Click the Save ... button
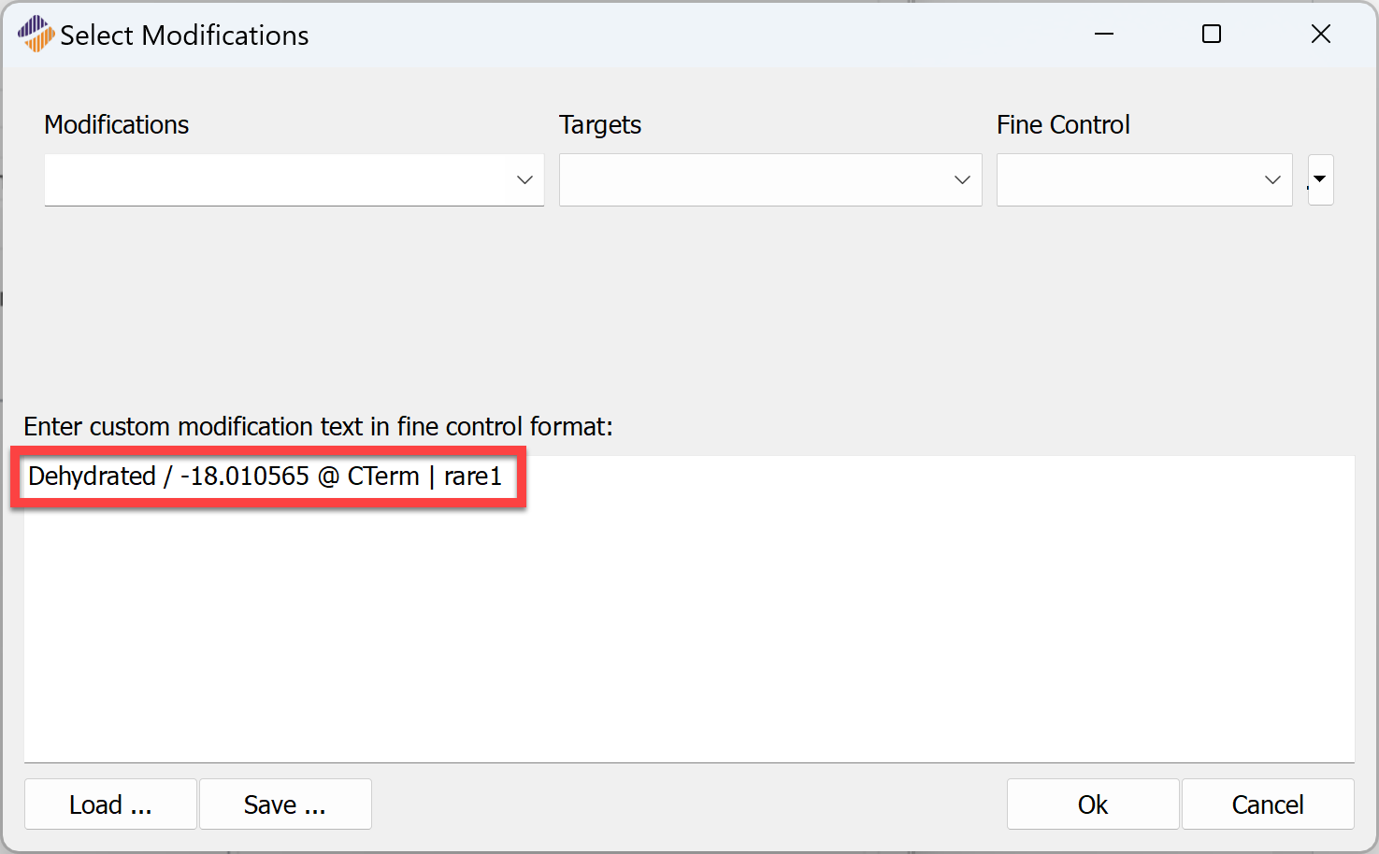 [x=285, y=804]
